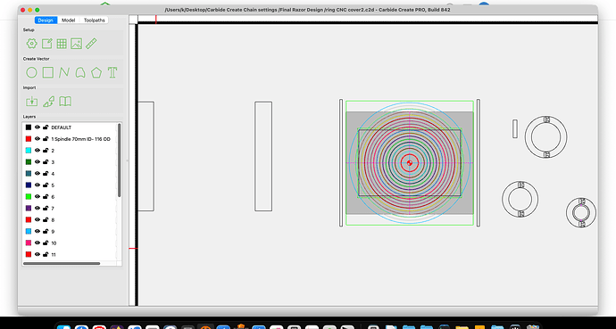
Task: Click the cyan color swatch of layer 2
Action: 29,150
